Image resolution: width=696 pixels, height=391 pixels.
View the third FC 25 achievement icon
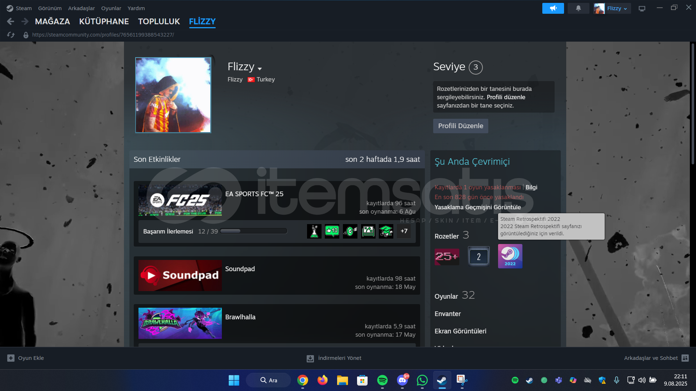tap(350, 231)
